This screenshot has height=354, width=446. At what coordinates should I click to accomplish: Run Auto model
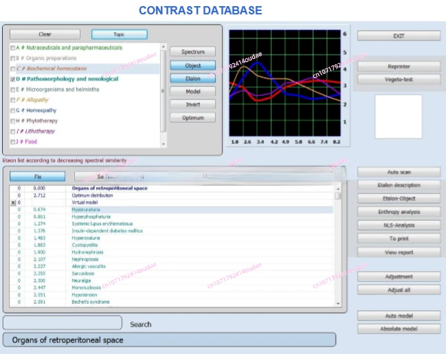click(x=399, y=316)
